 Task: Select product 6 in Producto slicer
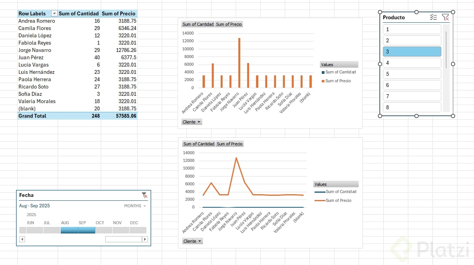(x=412, y=85)
